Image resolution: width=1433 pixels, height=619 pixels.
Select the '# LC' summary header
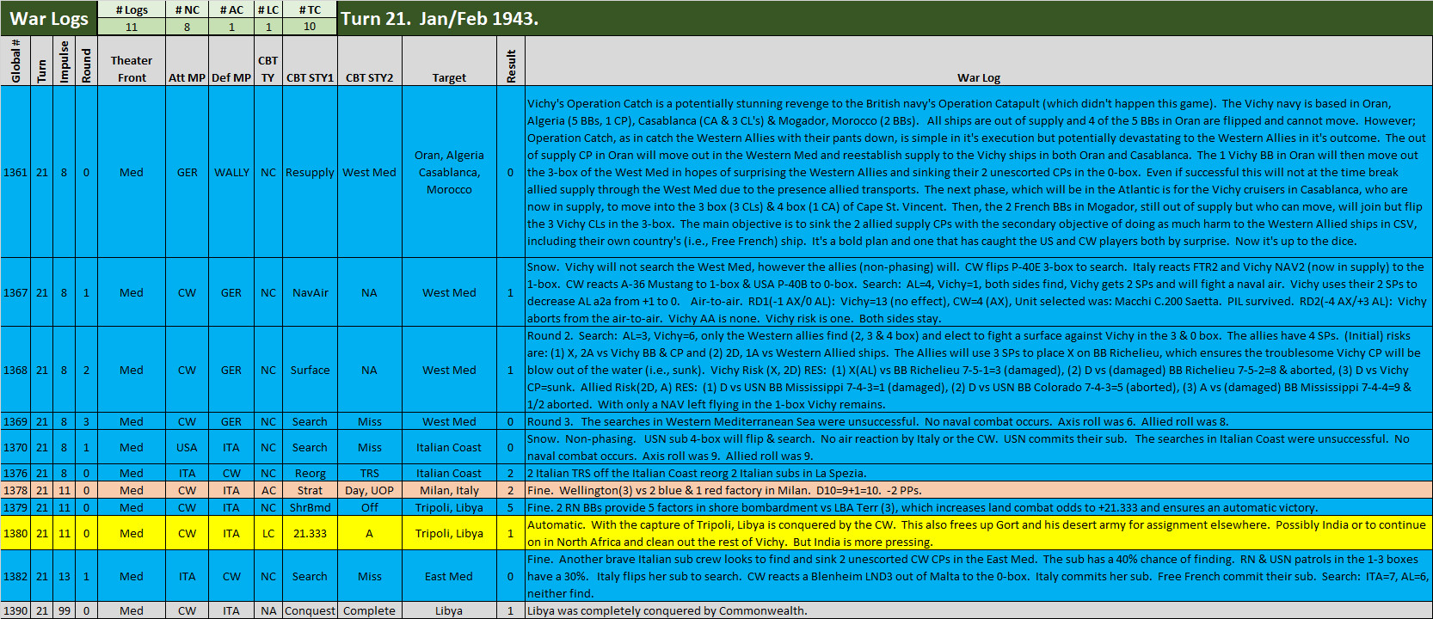coord(268,9)
